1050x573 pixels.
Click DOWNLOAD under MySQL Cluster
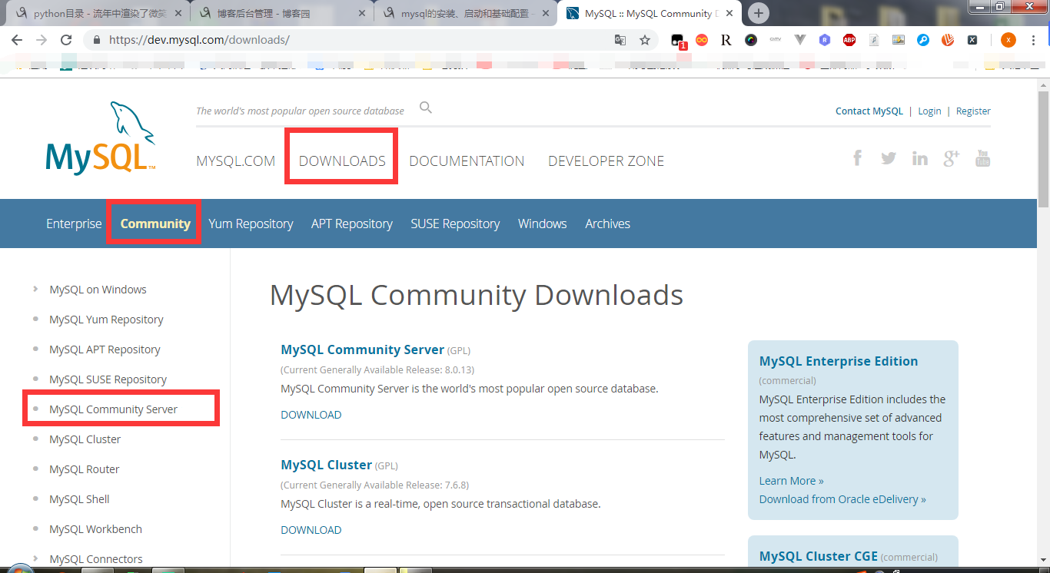[x=311, y=530]
